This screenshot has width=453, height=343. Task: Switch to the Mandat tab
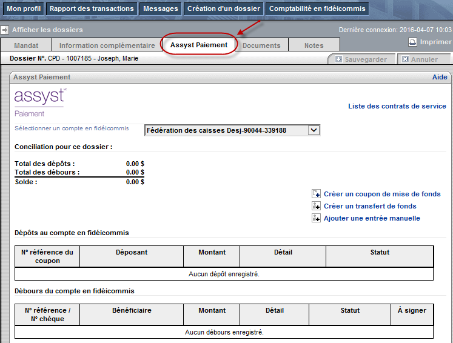(26, 45)
